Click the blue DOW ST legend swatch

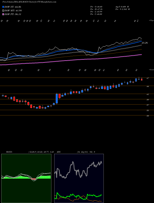coord(3,7)
